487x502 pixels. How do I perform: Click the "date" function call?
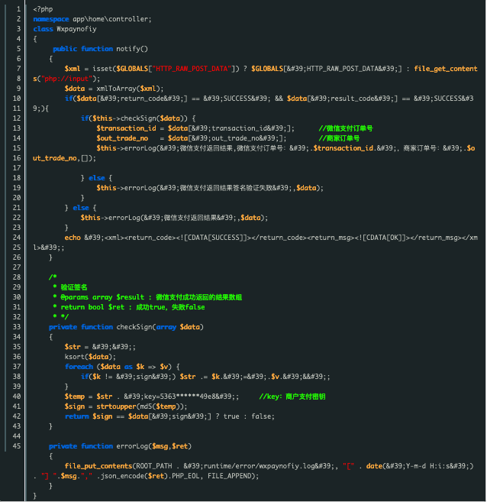[x=374, y=466]
